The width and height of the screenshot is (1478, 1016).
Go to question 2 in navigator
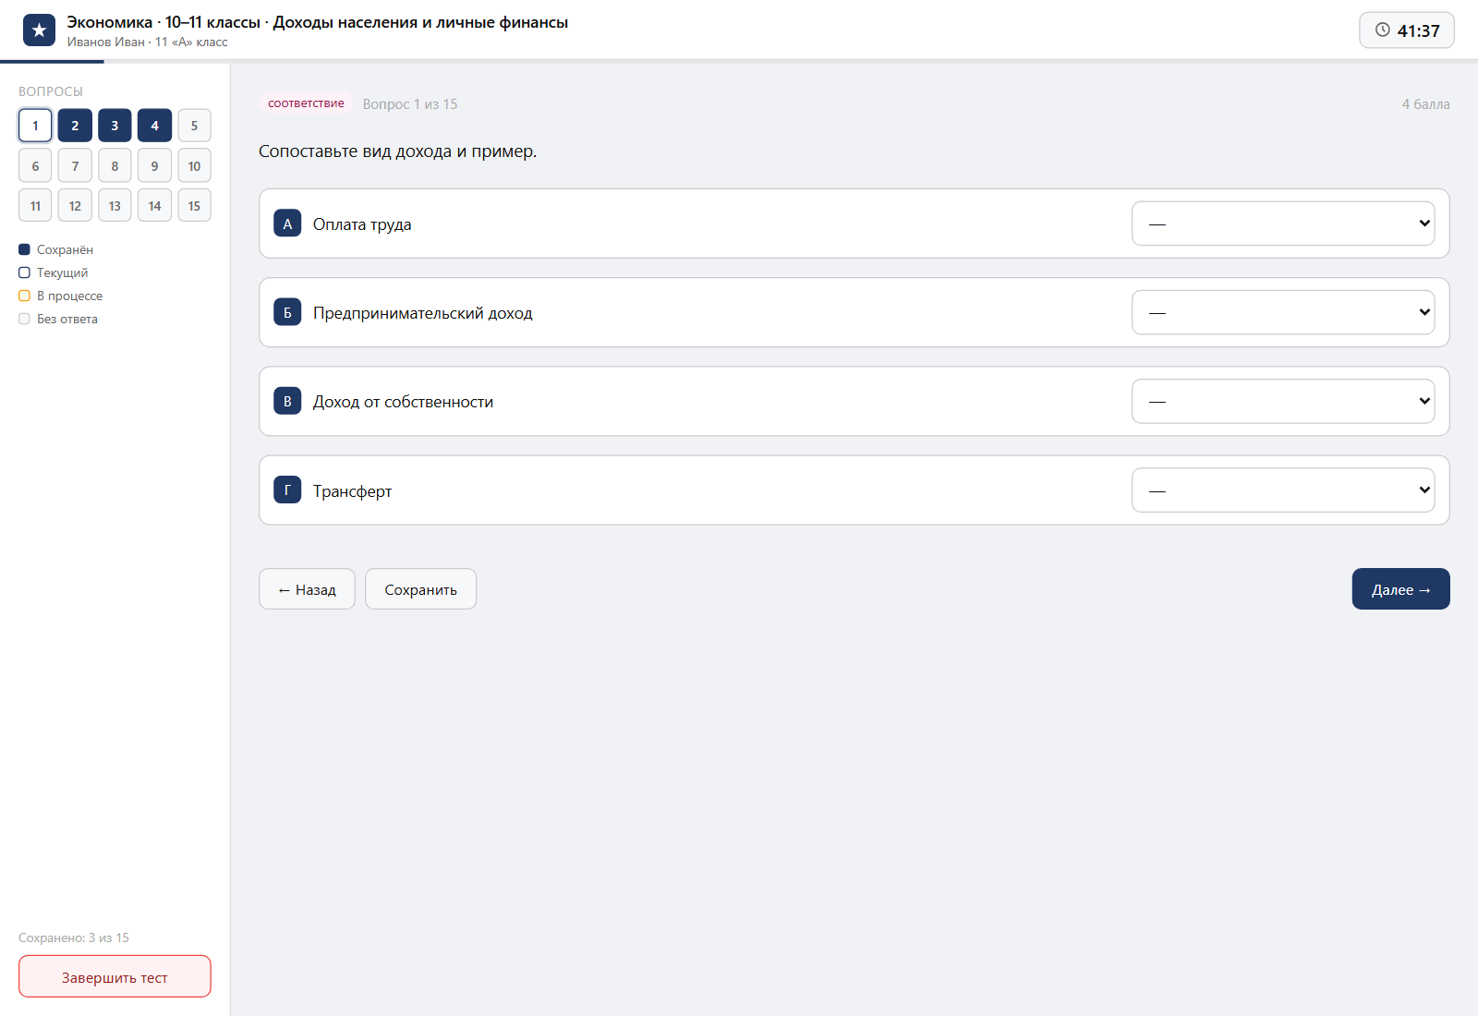[75, 126]
